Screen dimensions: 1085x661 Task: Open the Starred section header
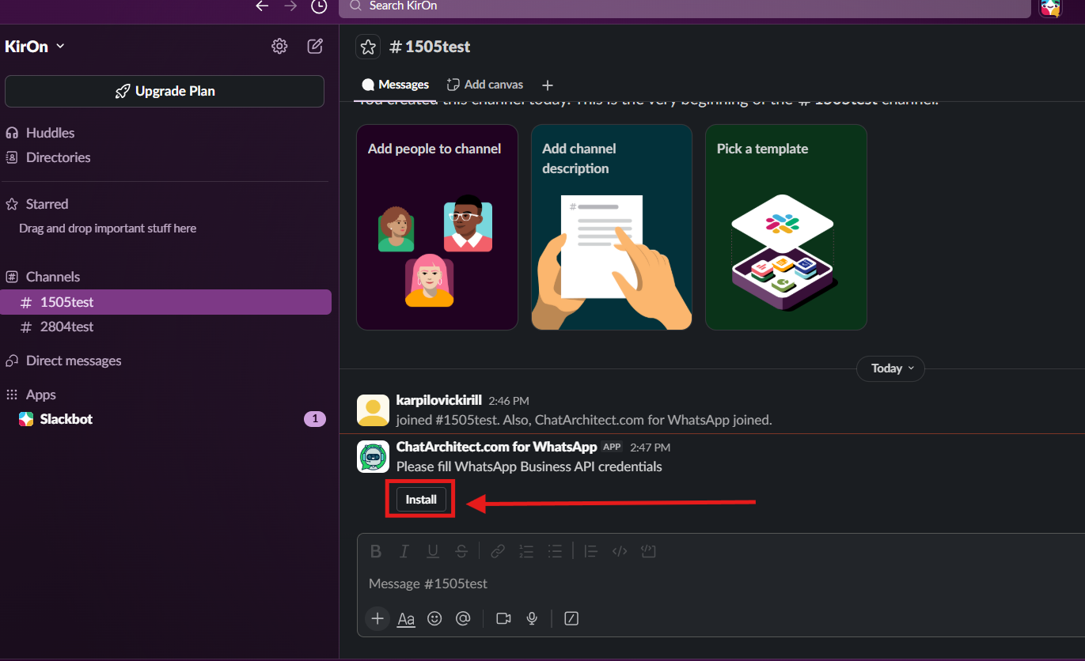(47, 204)
